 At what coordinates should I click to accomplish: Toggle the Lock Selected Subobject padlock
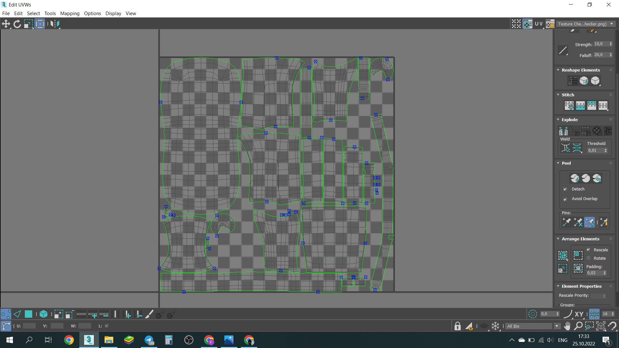click(457, 326)
